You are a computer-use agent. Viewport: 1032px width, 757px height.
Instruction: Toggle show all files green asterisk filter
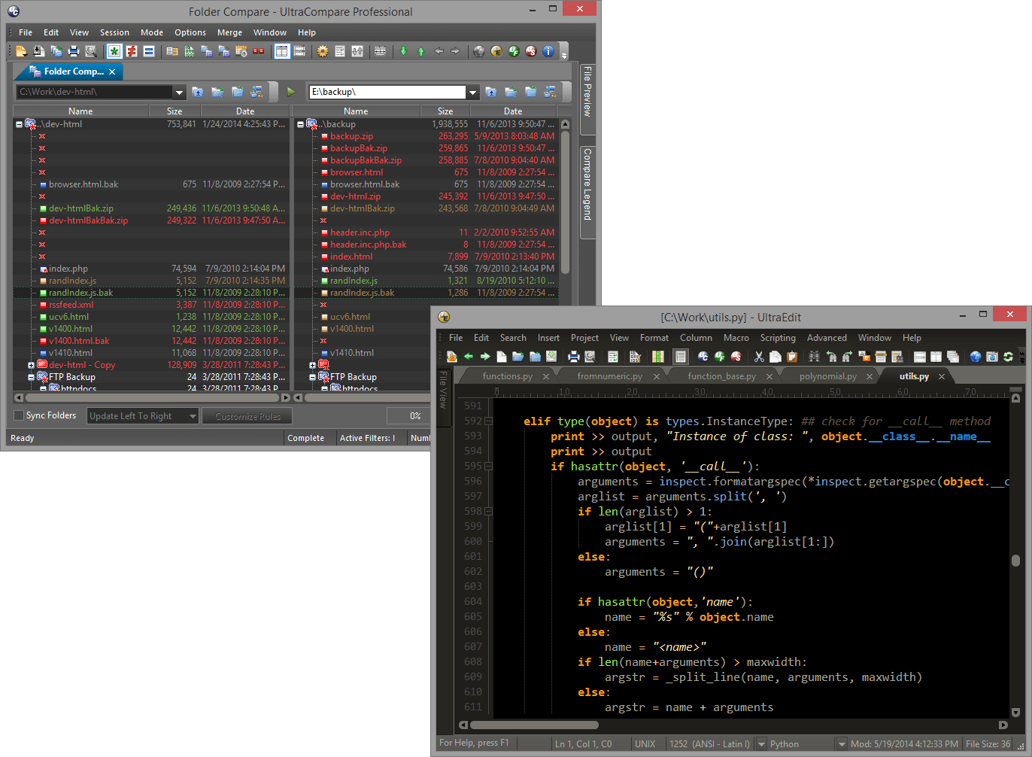coord(114,51)
